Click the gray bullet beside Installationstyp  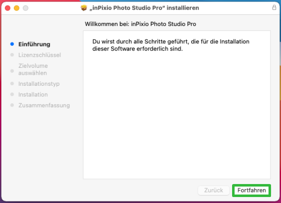pos(12,84)
